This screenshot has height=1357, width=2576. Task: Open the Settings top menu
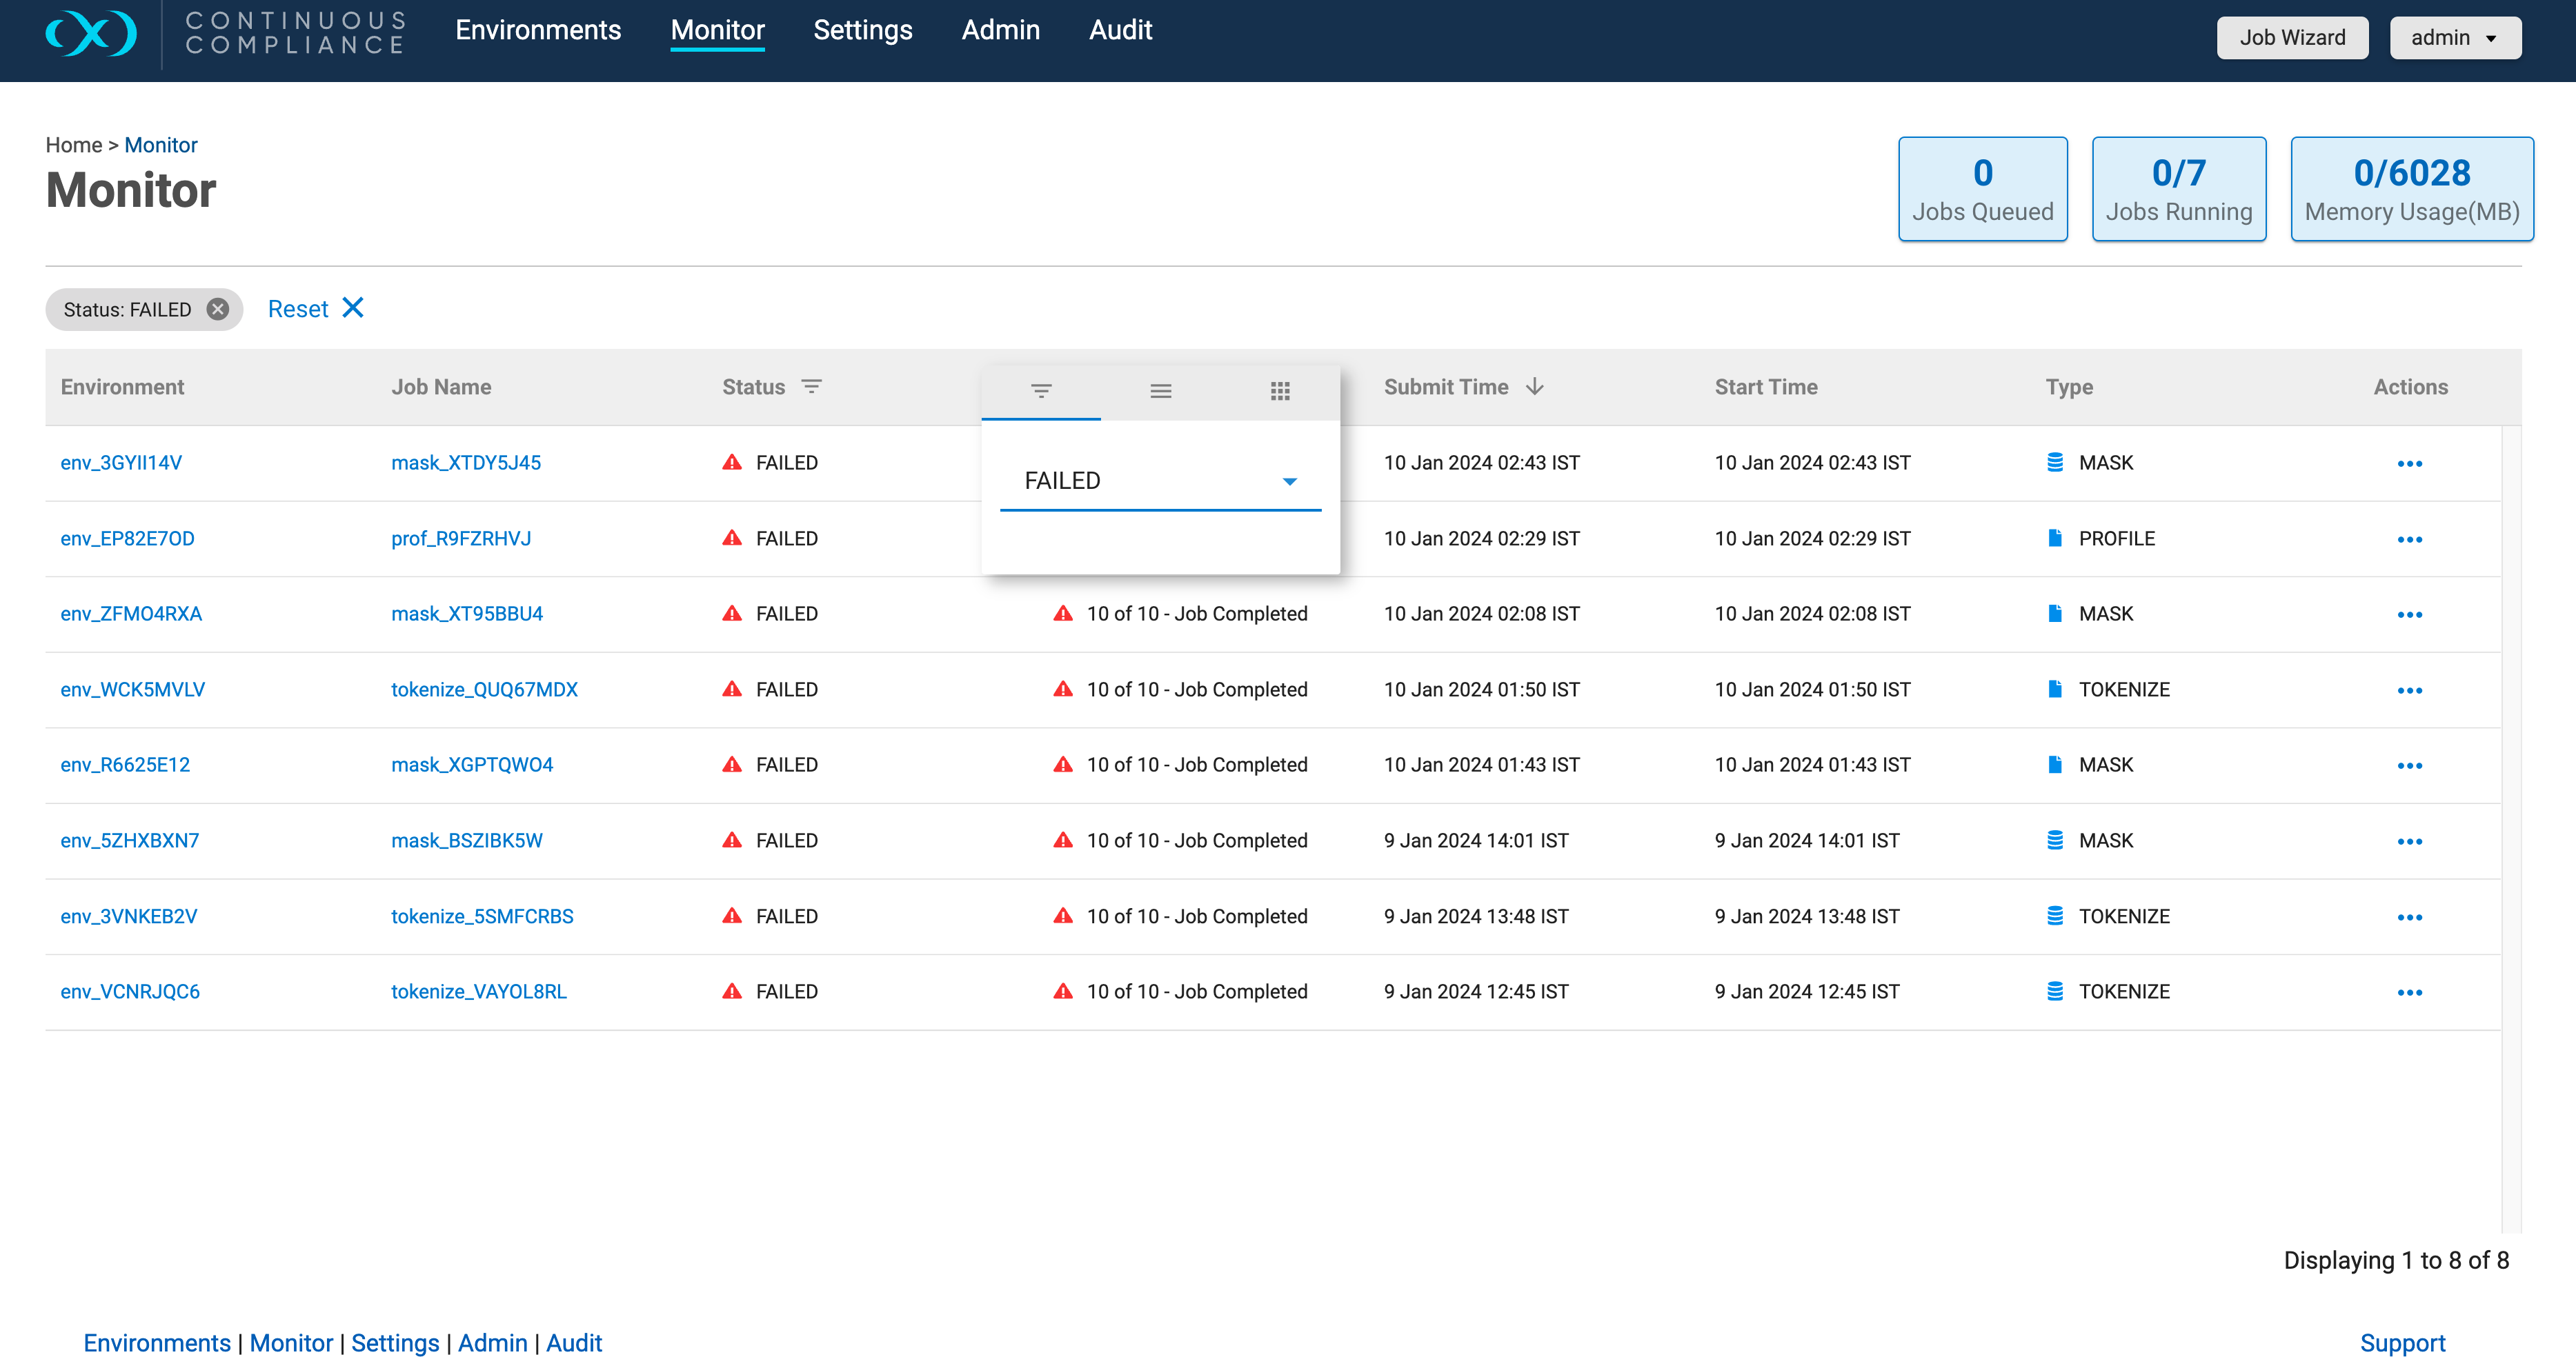click(x=863, y=30)
